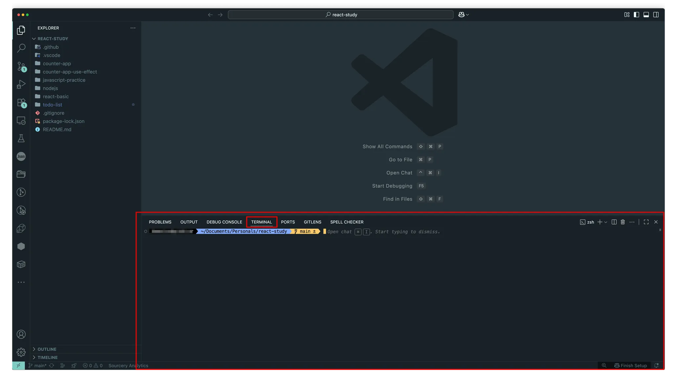Show additional activity bar views ellipsis
The height and width of the screenshot is (386, 677).
click(21, 282)
